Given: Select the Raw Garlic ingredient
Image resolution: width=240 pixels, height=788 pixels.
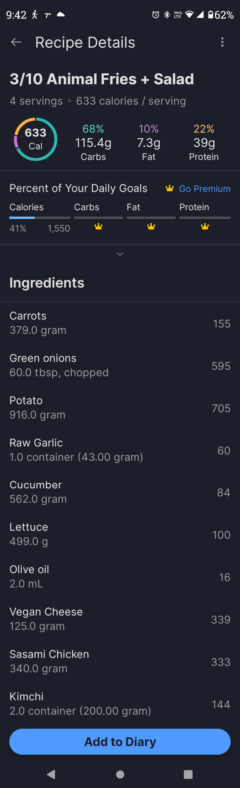Looking at the screenshot, I should [x=120, y=450].
